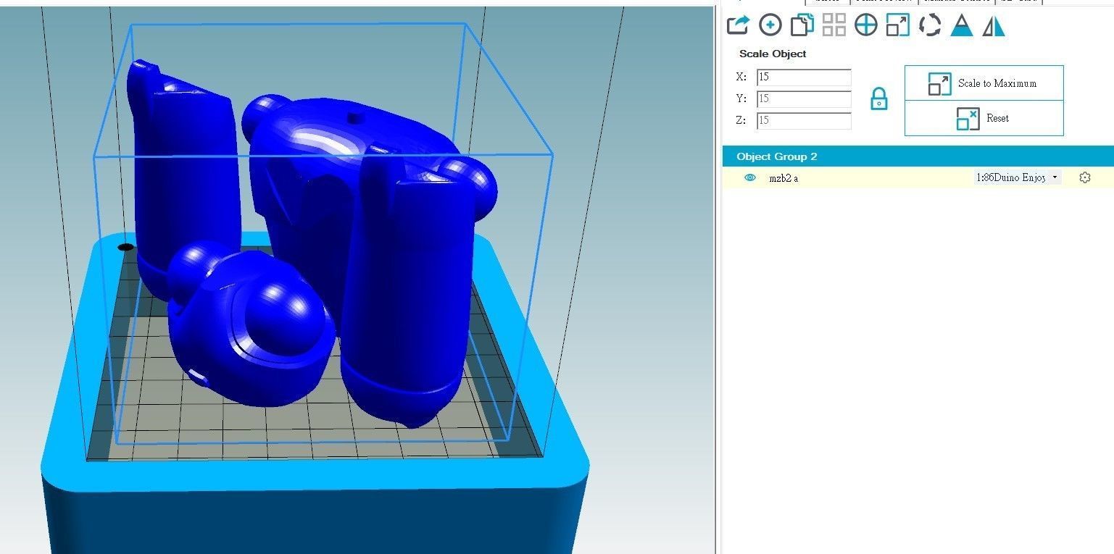Select the rotate object circular arrows icon
This screenshot has height=554, width=1114.
coord(930,25)
